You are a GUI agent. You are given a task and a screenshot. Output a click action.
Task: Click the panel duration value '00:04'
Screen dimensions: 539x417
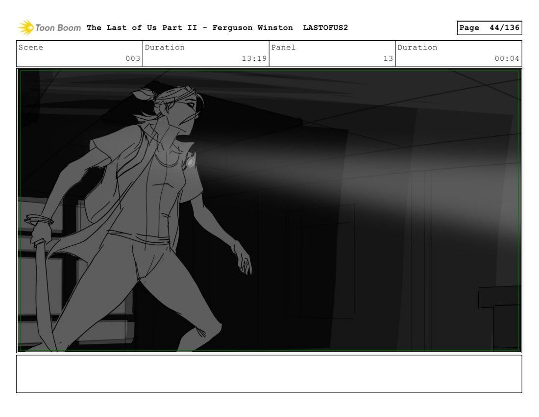click(x=507, y=58)
